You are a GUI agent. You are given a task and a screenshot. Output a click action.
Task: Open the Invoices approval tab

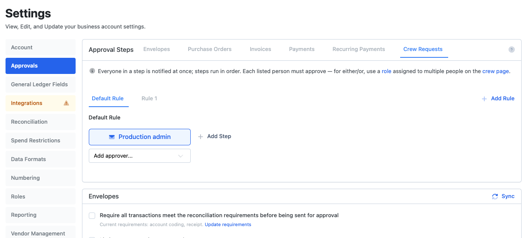[260, 49]
